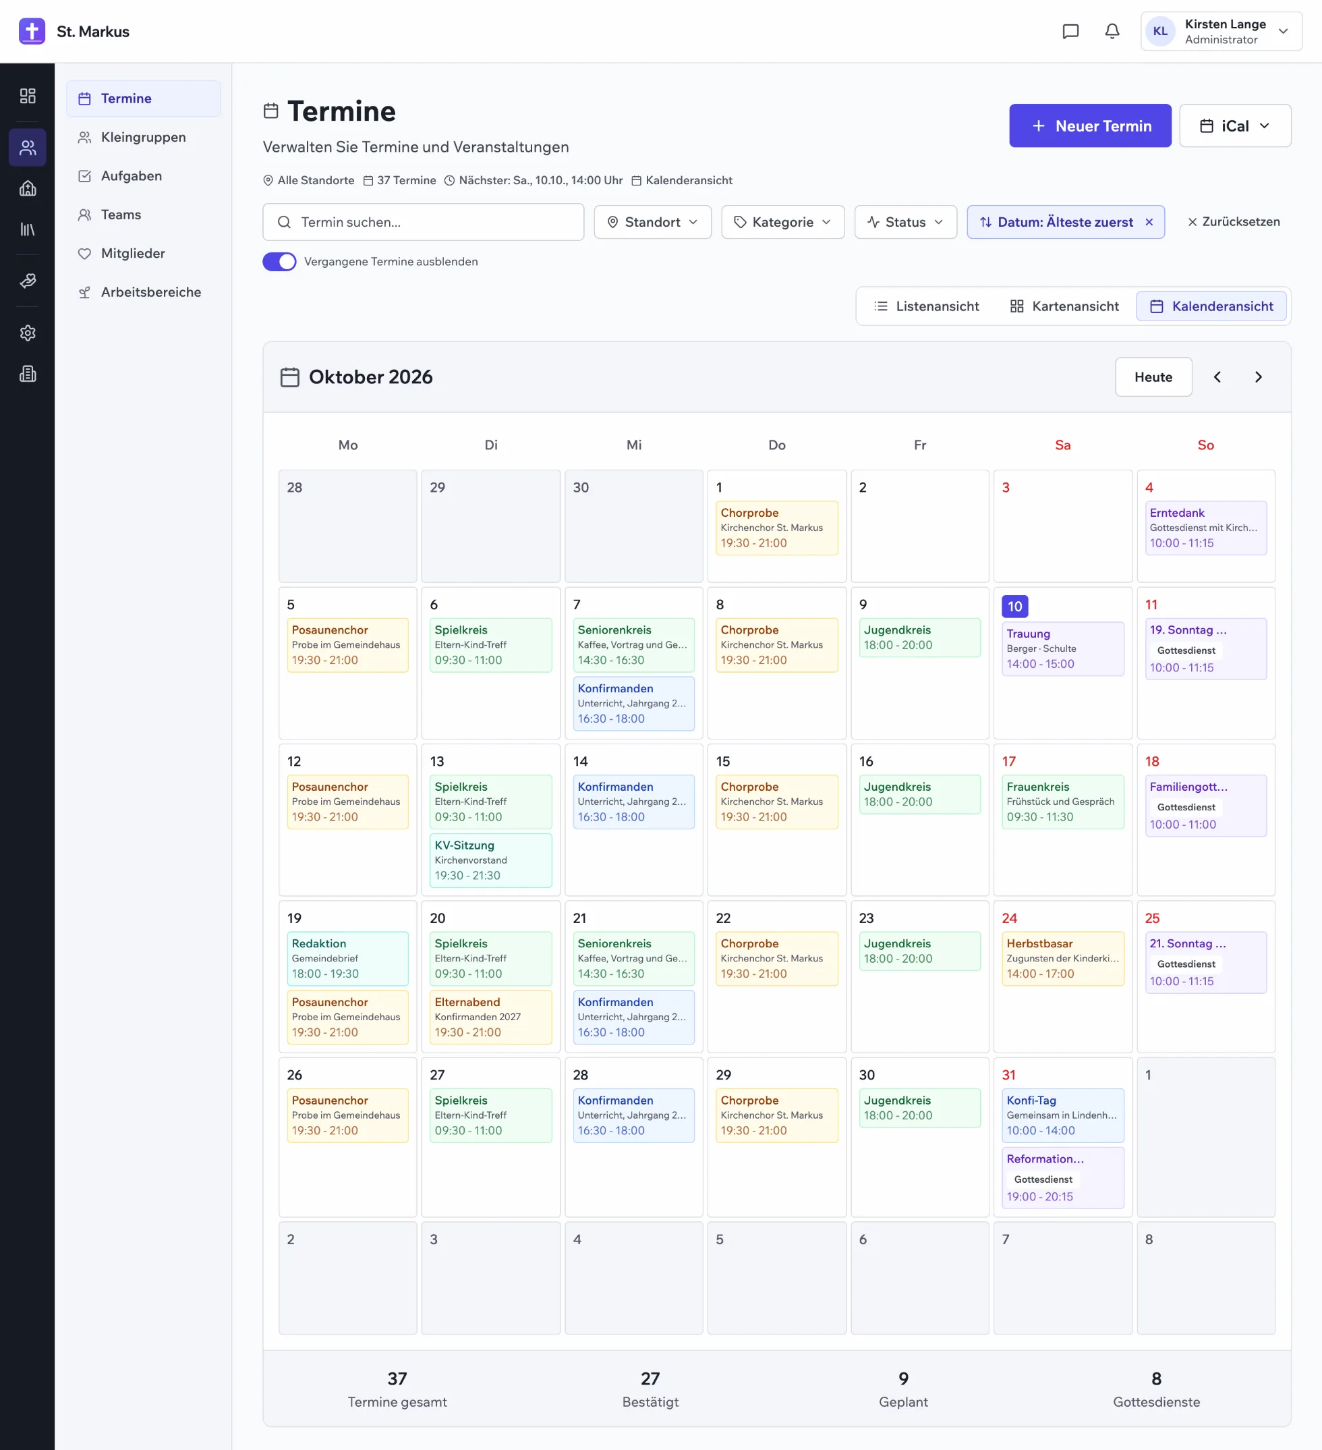This screenshot has width=1322, height=1450.
Task: Open Mitglieder in the side menu
Action: coord(143,254)
